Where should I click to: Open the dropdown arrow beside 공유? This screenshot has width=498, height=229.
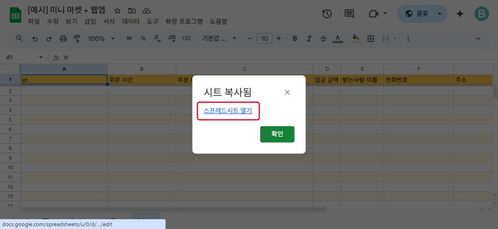coord(440,14)
